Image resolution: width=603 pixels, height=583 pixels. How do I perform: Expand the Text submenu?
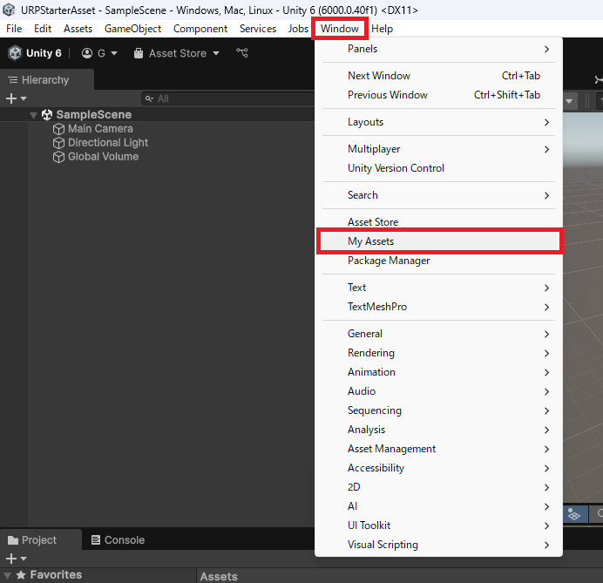[438, 288]
